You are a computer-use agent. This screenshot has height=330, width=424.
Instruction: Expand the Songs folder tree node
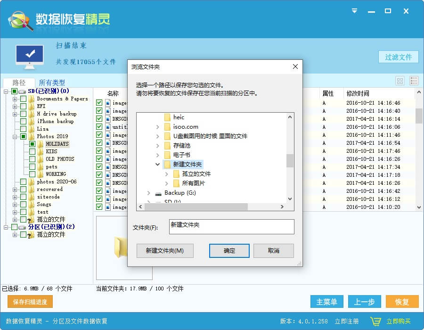click(15, 205)
